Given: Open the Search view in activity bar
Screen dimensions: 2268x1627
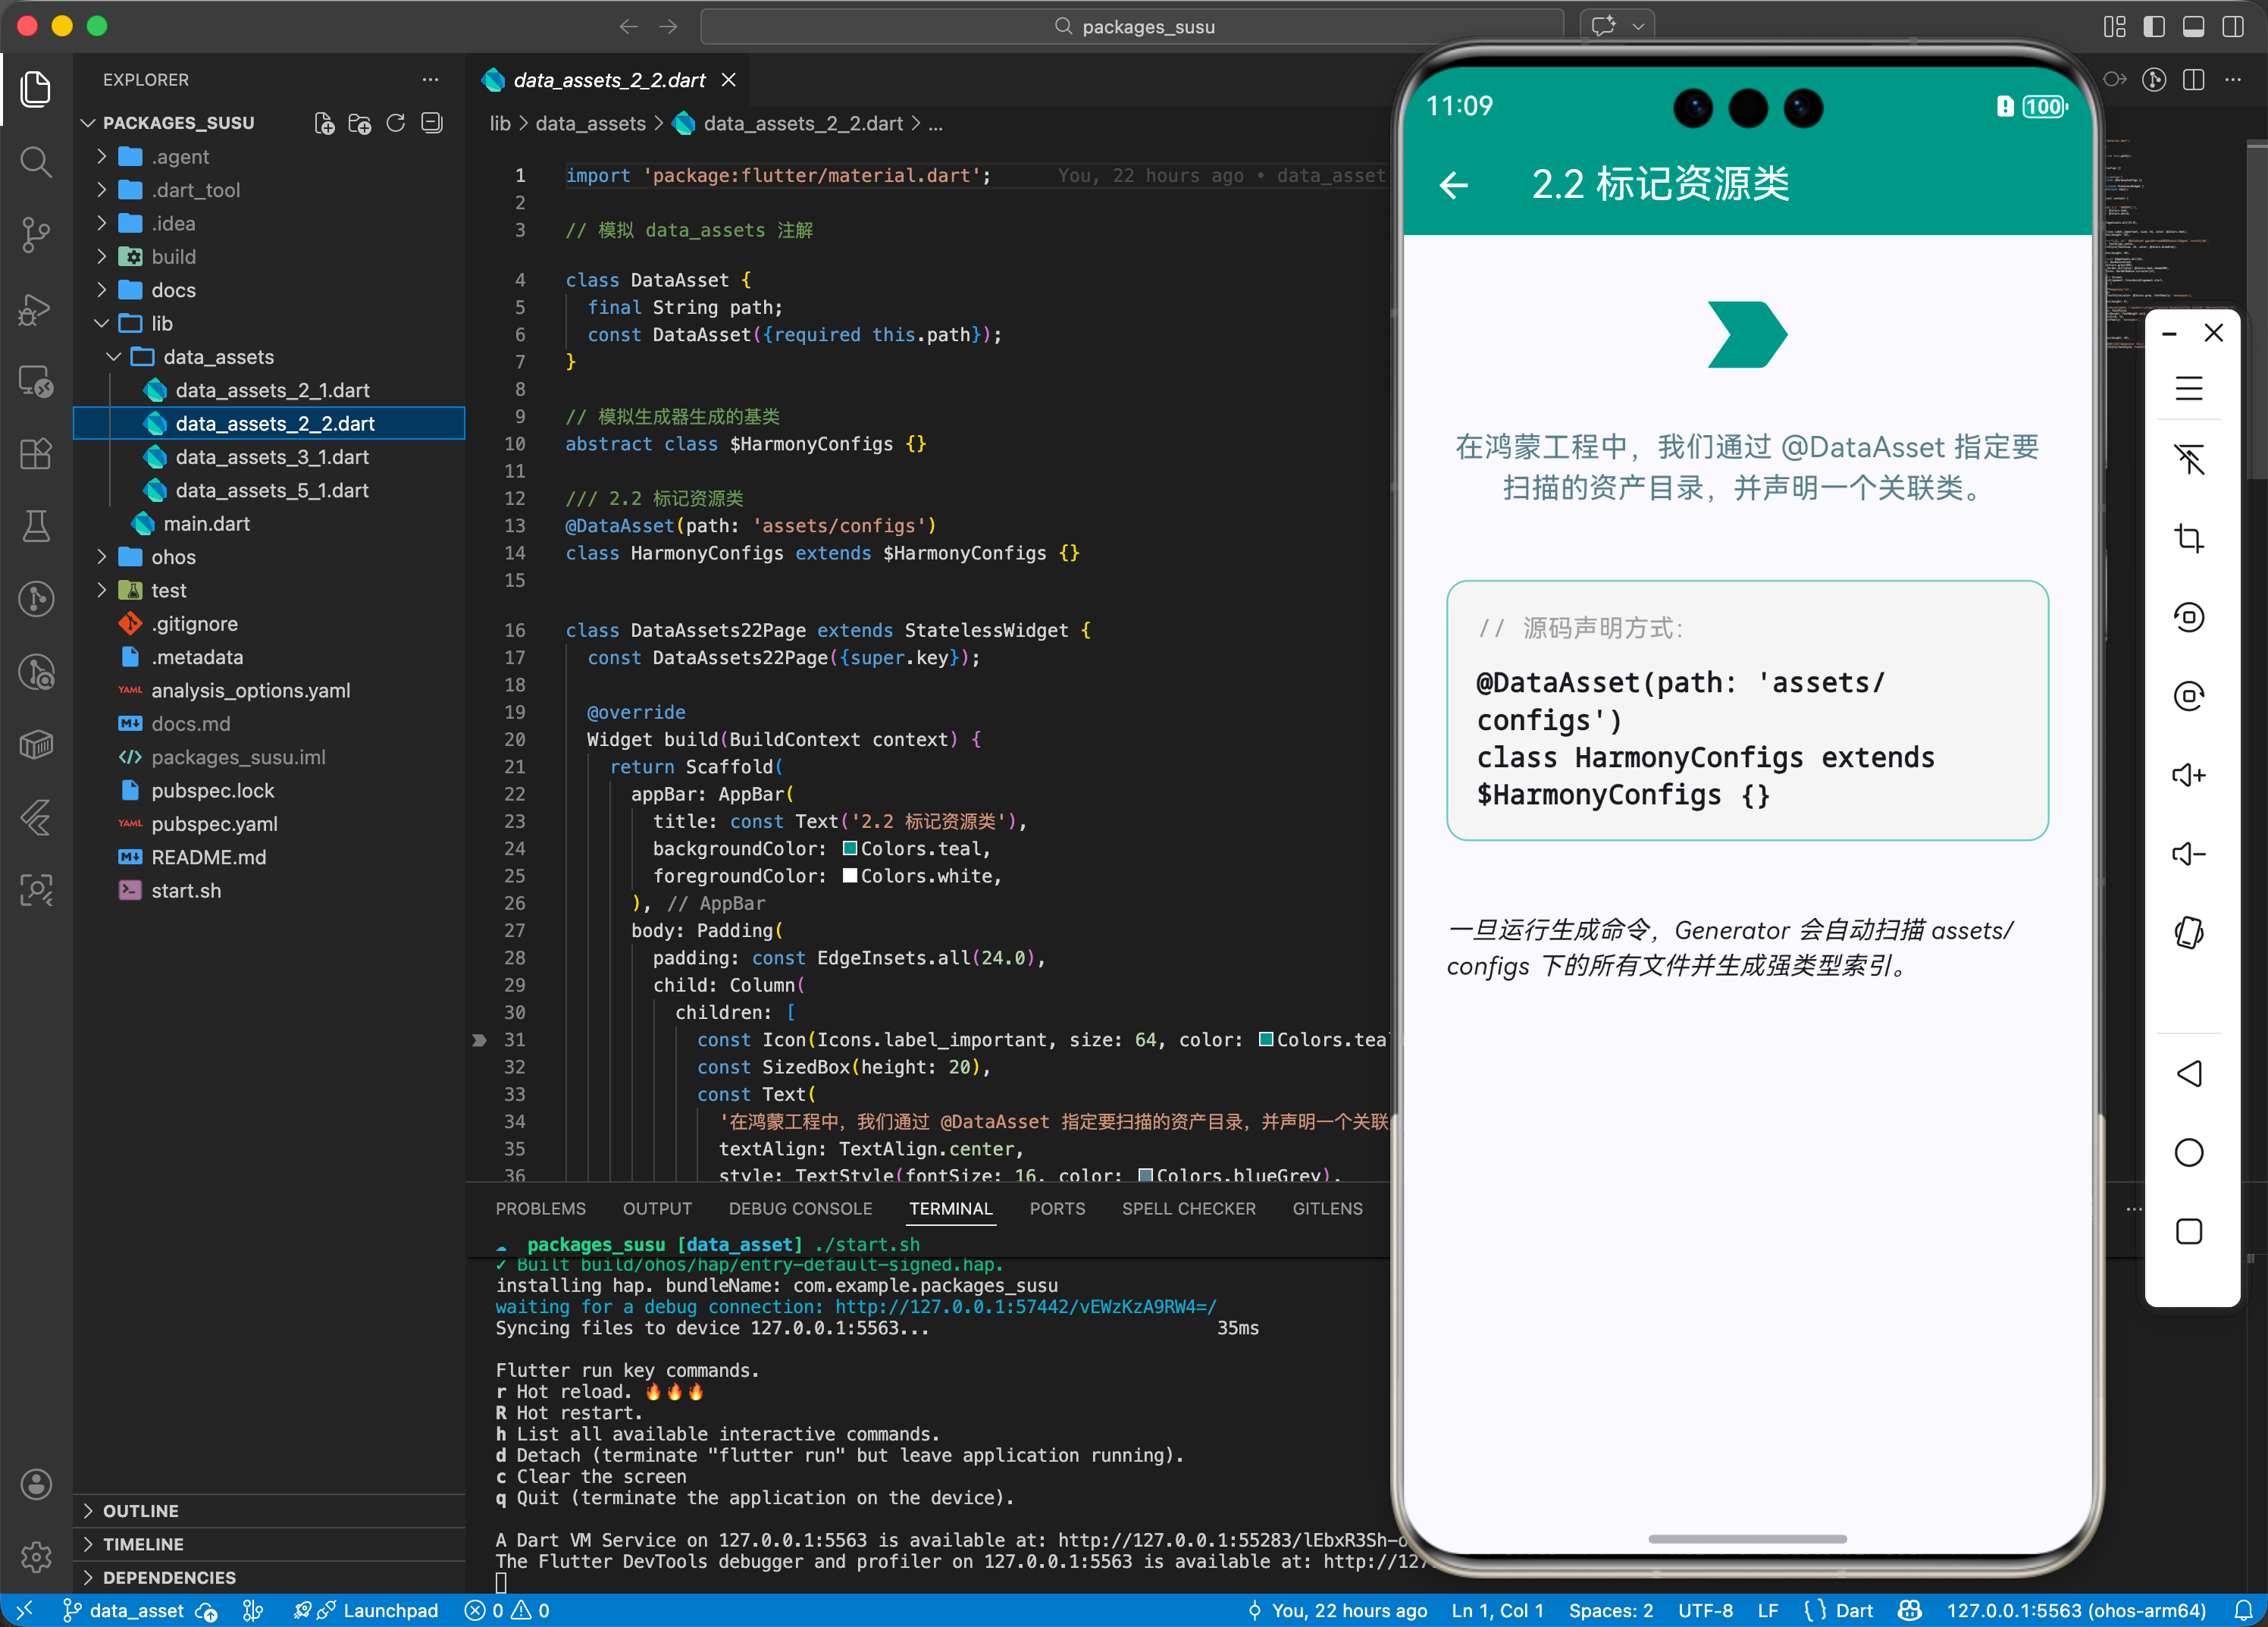Looking at the screenshot, I should 36,161.
